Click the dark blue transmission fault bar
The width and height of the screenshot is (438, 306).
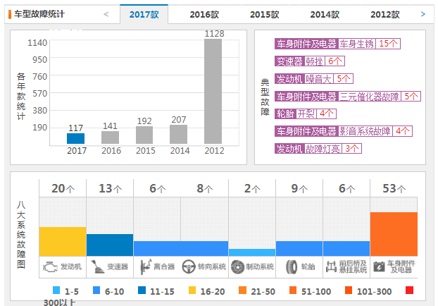[x=110, y=245]
